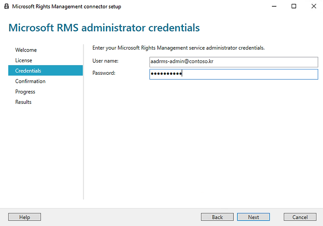Proceed with the Next button
The width and height of the screenshot is (323, 226).
tap(253, 217)
